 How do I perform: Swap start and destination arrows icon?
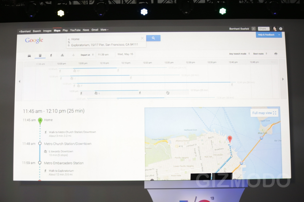tap(69, 42)
